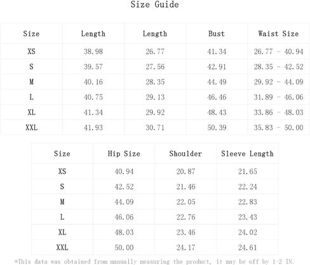Select the Hip Size column header

124,153
